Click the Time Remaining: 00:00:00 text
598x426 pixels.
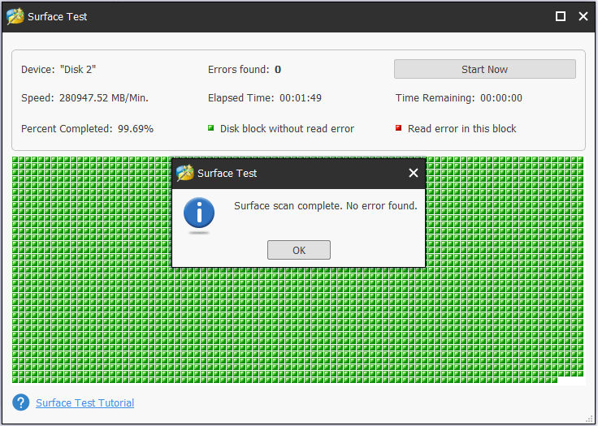[459, 98]
